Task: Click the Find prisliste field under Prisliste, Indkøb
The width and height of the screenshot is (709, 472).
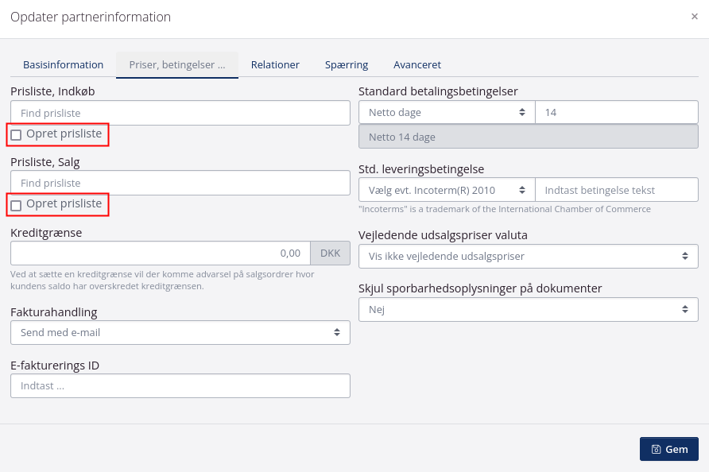Action: pyautogui.click(x=180, y=112)
